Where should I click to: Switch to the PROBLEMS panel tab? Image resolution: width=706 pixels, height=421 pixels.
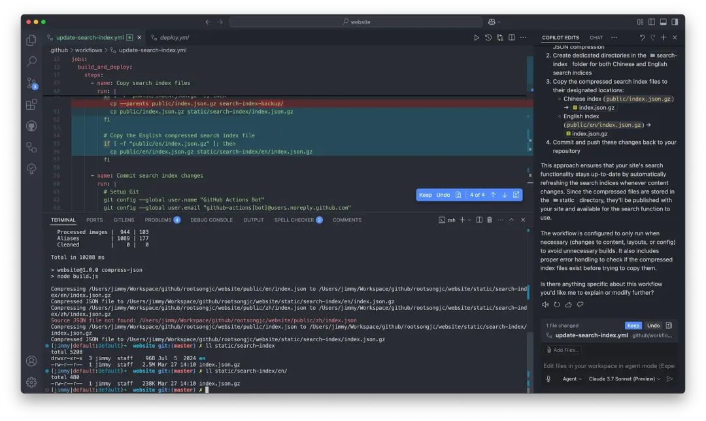point(162,220)
